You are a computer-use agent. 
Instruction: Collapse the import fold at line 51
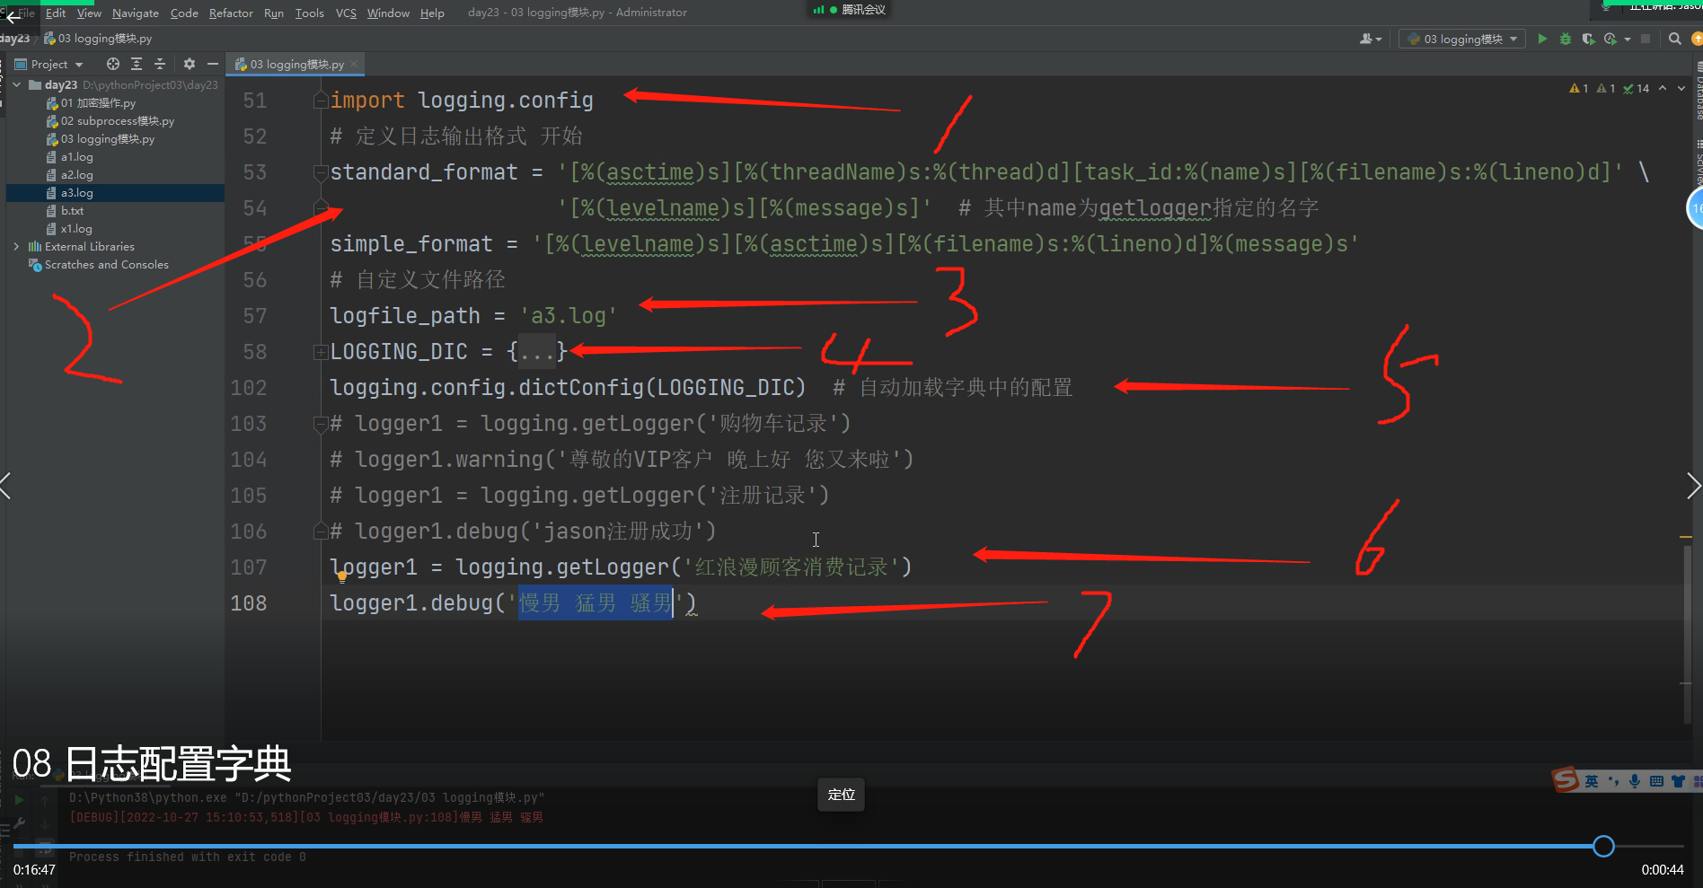click(x=320, y=101)
